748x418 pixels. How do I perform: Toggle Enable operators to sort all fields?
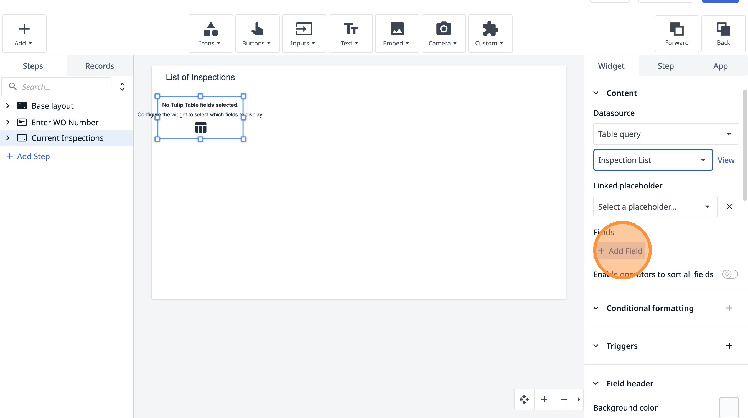click(730, 274)
